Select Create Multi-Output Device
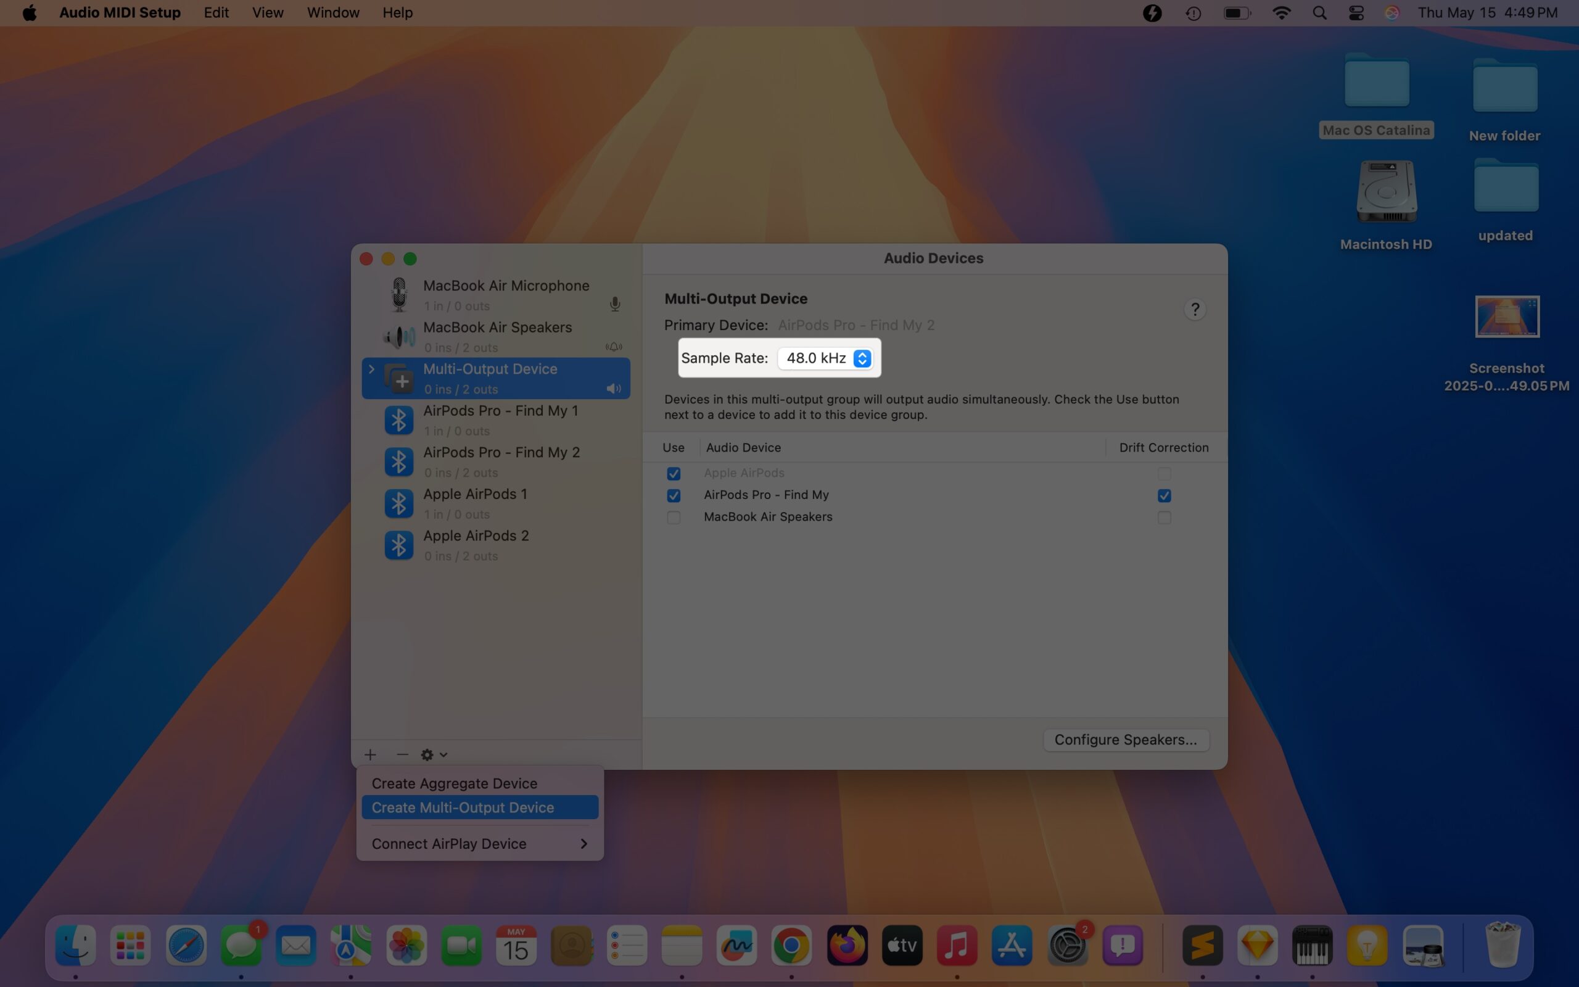This screenshot has height=987, width=1579. (463, 807)
